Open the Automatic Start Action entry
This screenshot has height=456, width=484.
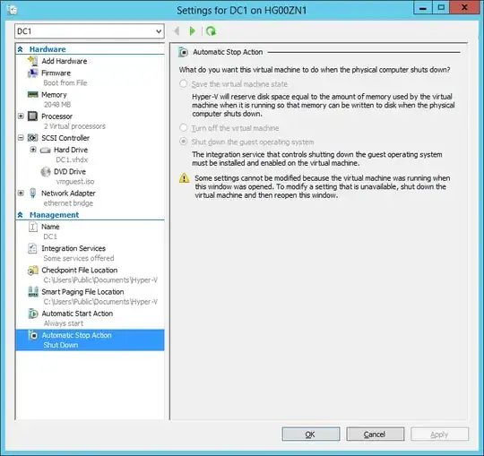click(x=77, y=314)
